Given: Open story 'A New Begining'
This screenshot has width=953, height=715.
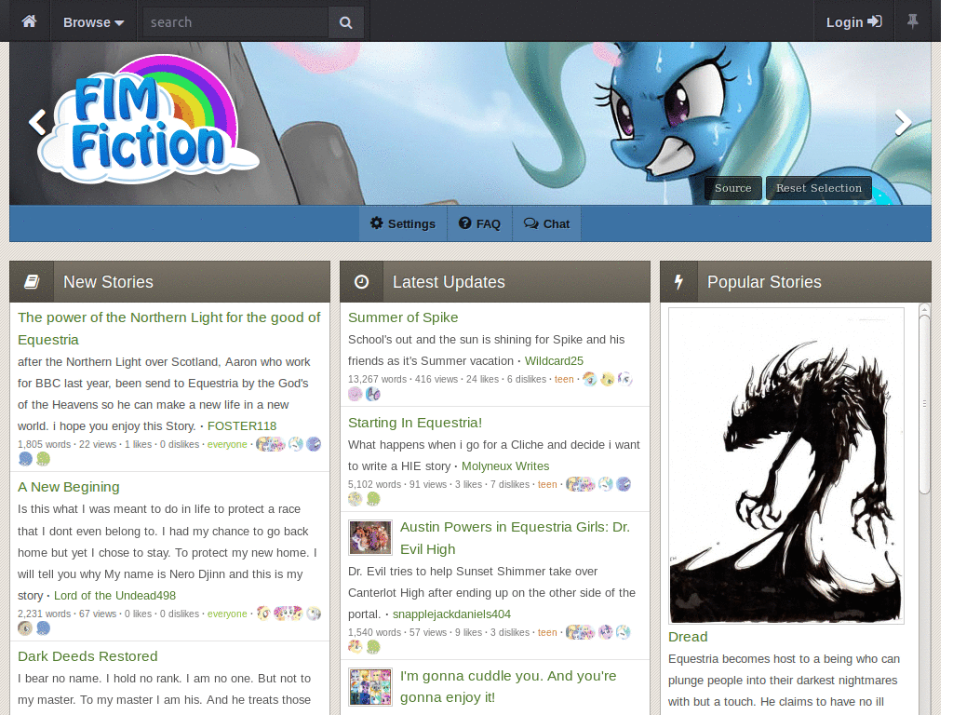Looking at the screenshot, I should click(69, 487).
